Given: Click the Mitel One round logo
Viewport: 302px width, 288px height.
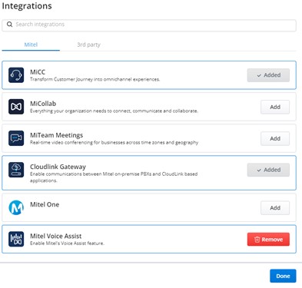Looking at the screenshot, I should (x=16, y=207).
